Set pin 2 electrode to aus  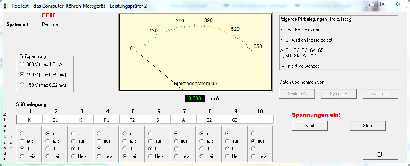[x=48, y=141]
